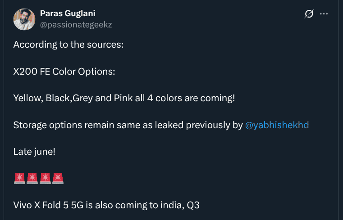Screen dimensions: 343x220
Task: Open the @passionategeekz handle
Action: pos(76,25)
